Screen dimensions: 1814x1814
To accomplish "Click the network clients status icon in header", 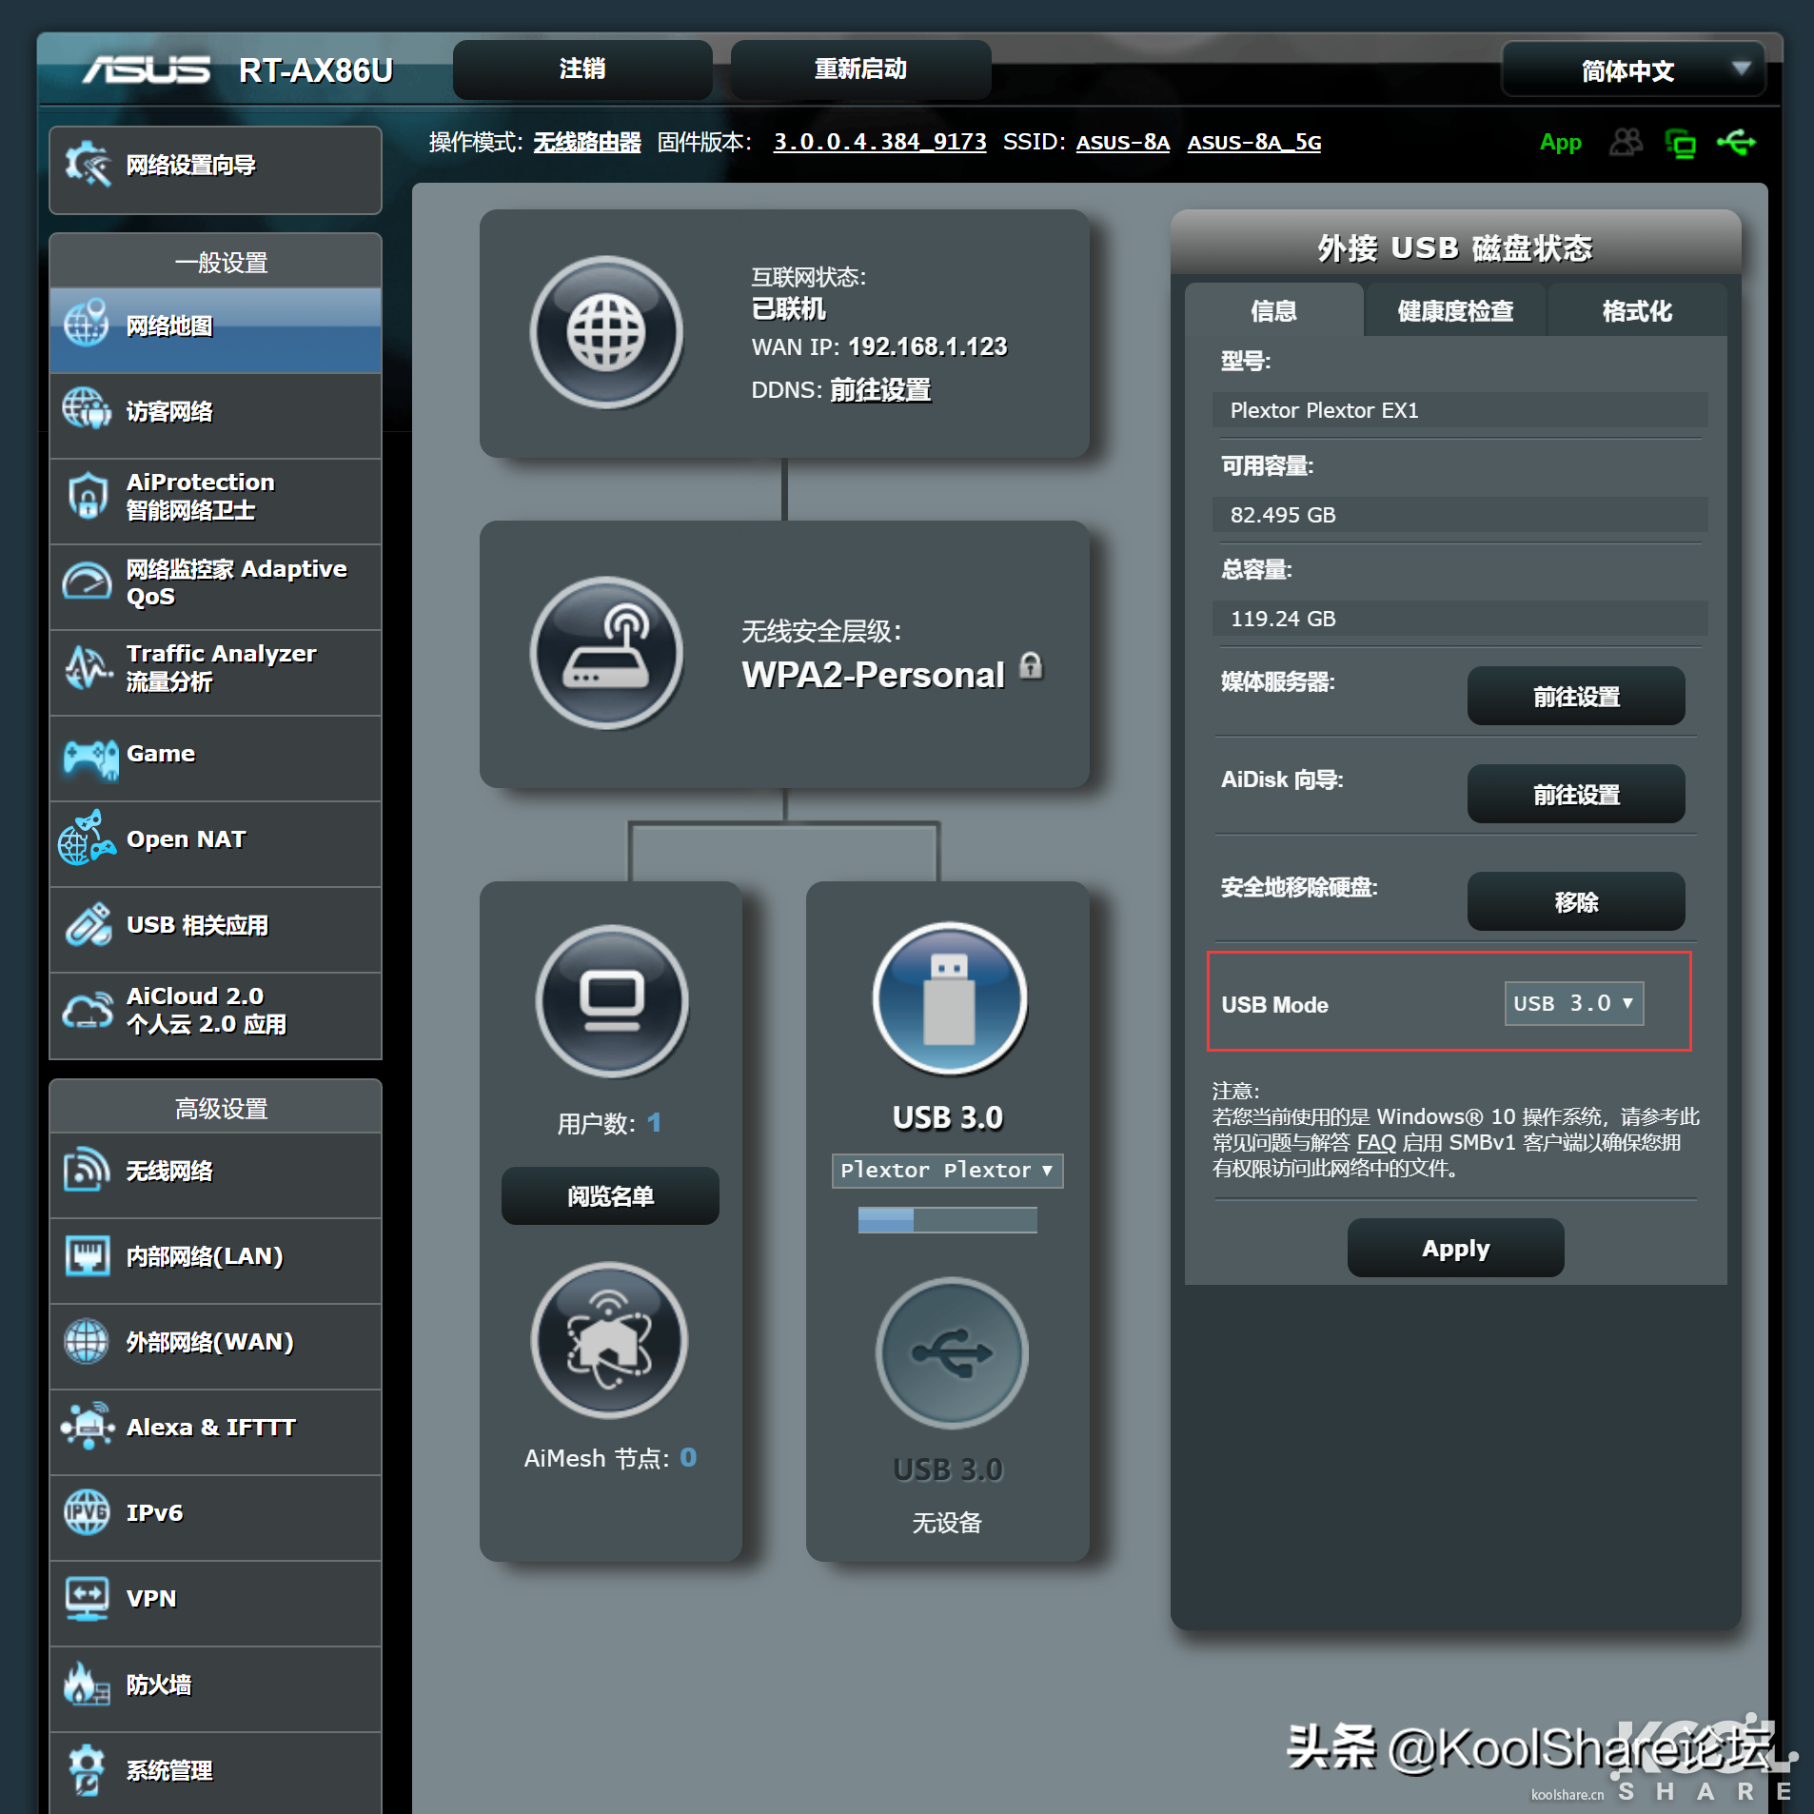I will pyautogui.click(x=1681, y=143).
